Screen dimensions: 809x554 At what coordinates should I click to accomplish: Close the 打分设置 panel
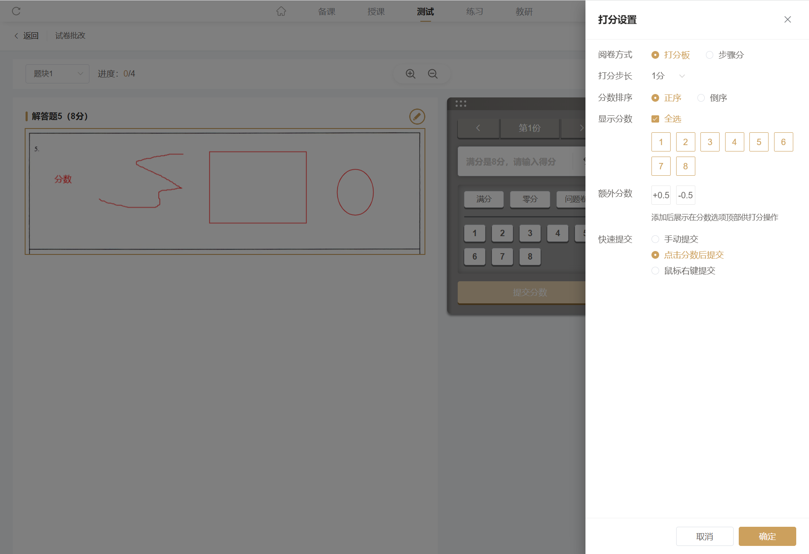[x=788, y=20]
